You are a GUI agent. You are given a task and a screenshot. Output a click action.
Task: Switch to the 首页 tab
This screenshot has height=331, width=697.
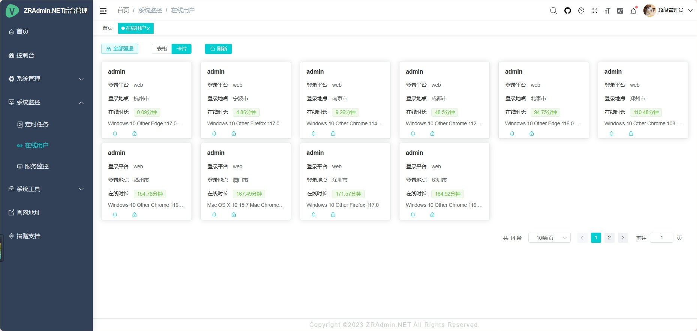click(108, 28)
